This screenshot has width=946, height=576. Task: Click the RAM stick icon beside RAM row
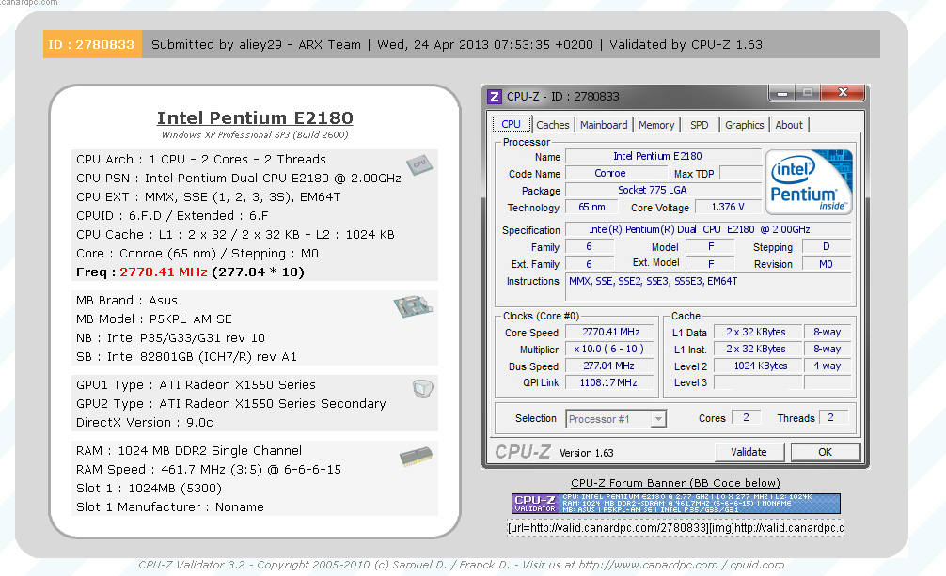pyautogui.click(x=416, y=456)
